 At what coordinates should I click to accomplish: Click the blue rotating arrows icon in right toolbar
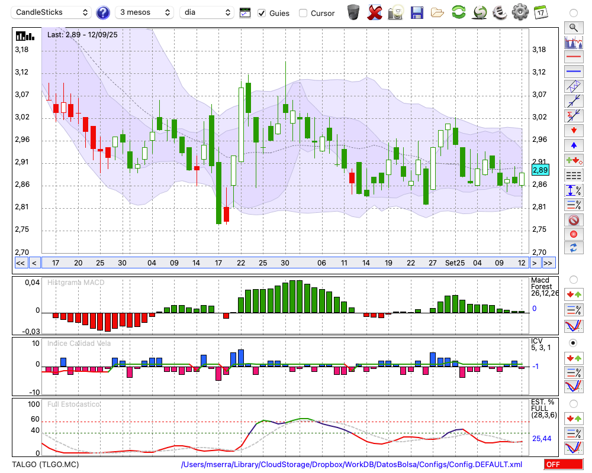click(x=574, y=248)
